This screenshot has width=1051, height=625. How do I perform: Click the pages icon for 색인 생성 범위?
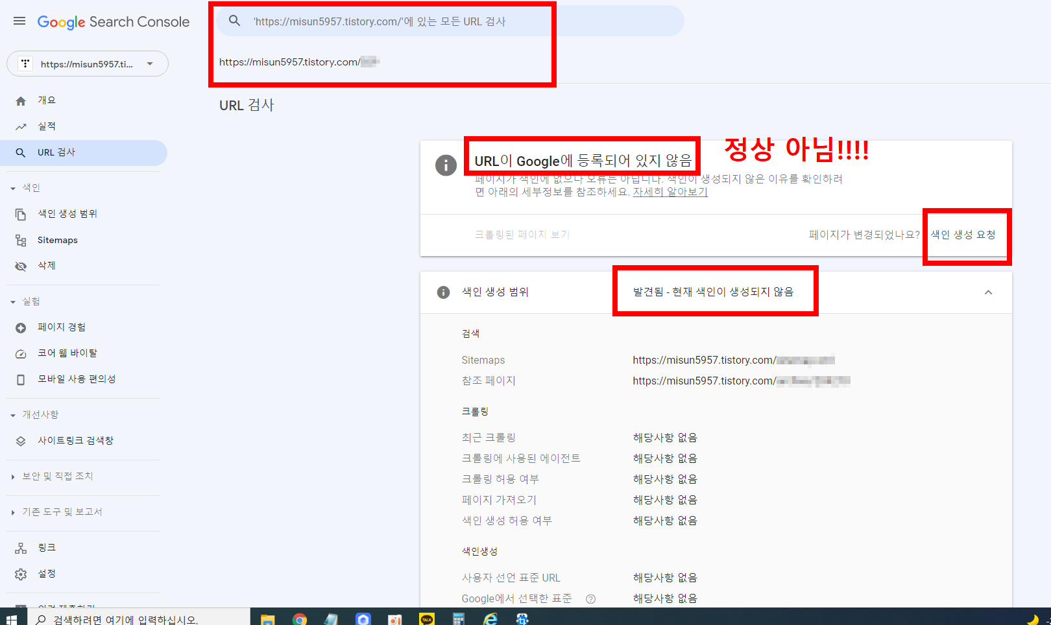[x=21, y=214]
